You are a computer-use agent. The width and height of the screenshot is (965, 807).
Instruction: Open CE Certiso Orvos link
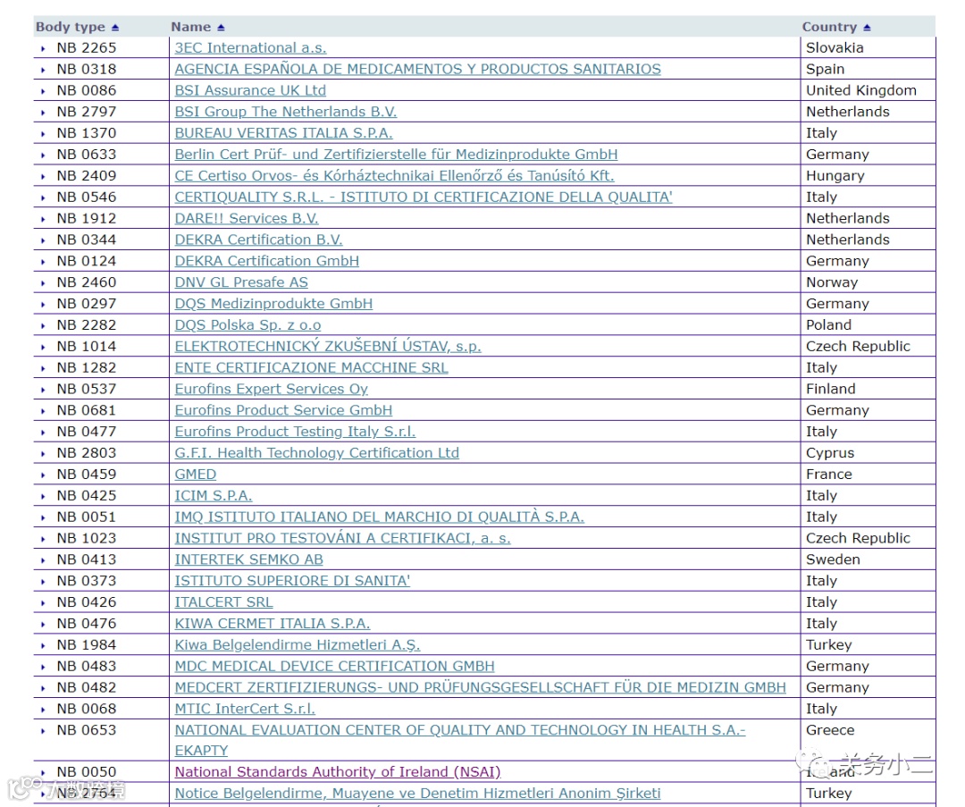pos(395,176)
